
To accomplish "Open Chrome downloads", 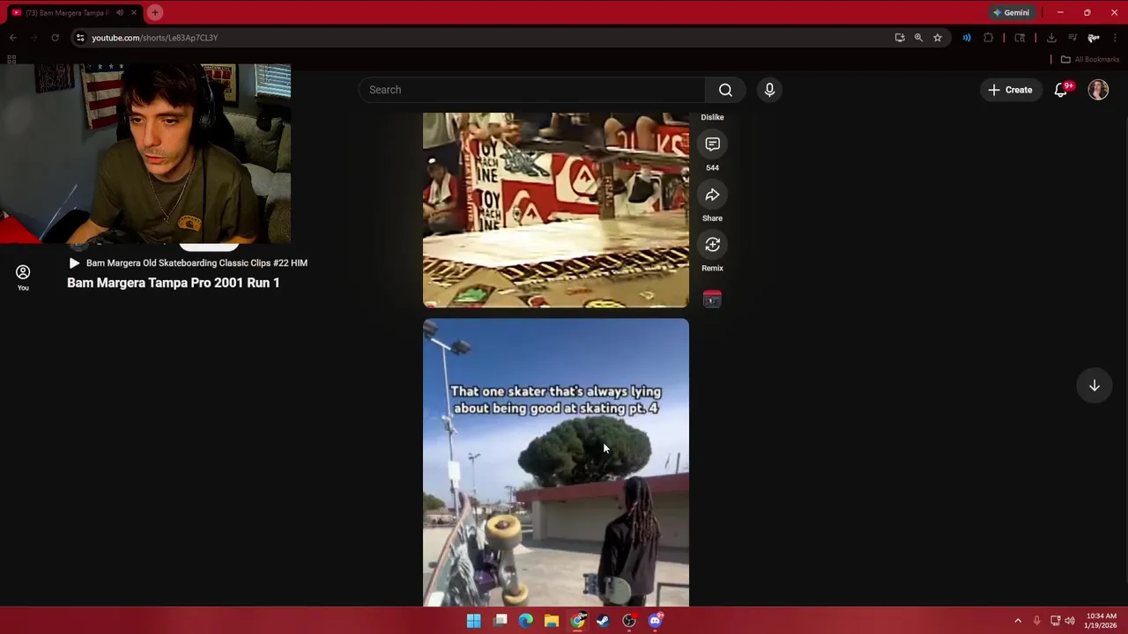I will point(1051,38).
